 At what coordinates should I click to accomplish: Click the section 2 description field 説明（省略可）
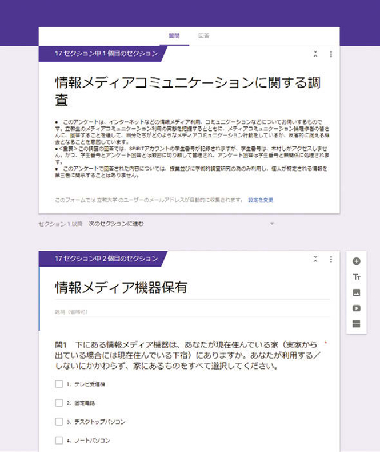pyautogui.click(x=192, y=312)
